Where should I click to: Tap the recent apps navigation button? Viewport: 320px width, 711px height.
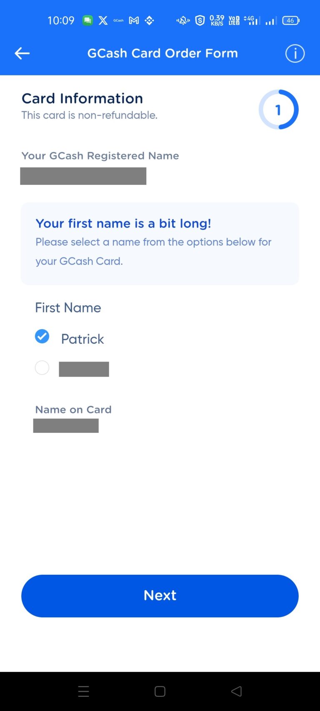click(83, 691)
